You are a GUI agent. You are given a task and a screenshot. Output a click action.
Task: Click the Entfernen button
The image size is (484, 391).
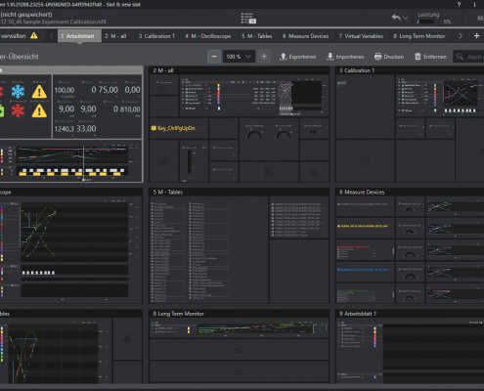pyautogui.click(x=430, y=57)
